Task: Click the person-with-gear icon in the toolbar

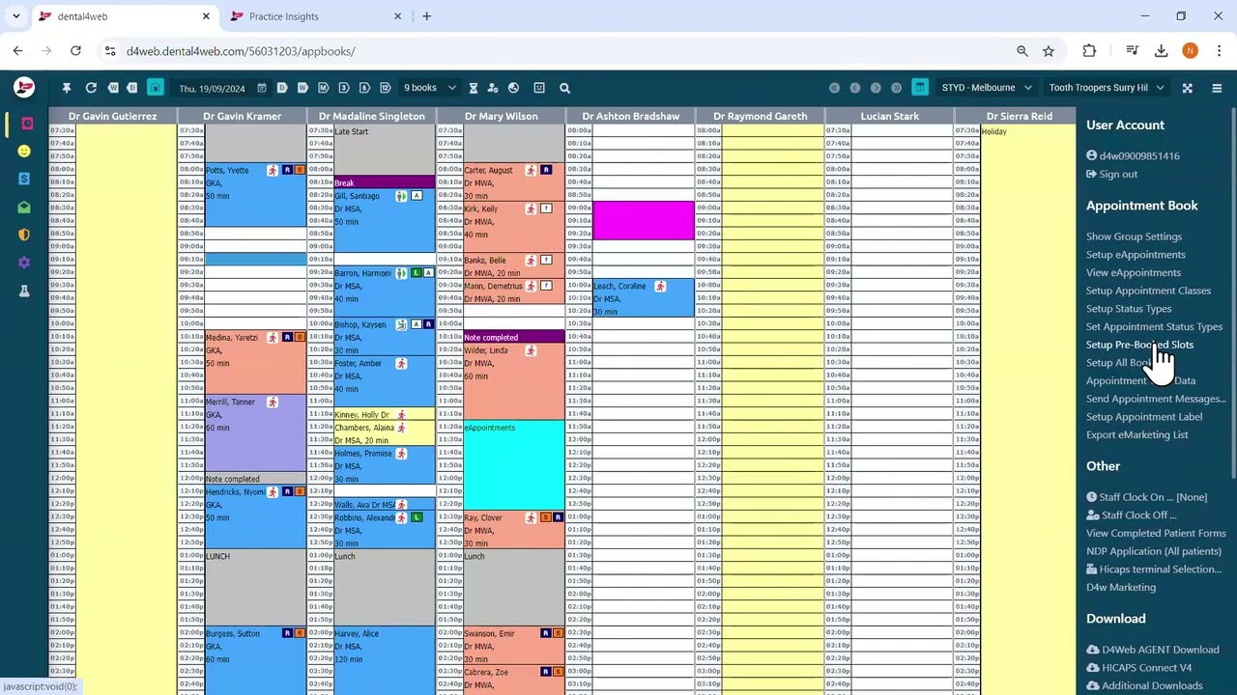Action: (x=493, y=88)
